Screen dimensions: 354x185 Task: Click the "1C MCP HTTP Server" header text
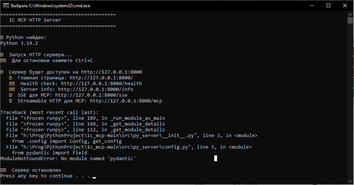[35, 20]
